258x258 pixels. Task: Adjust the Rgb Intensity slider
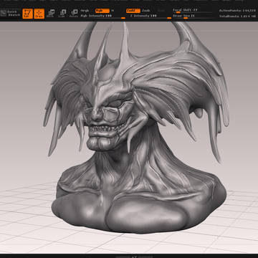click(102, 16)
